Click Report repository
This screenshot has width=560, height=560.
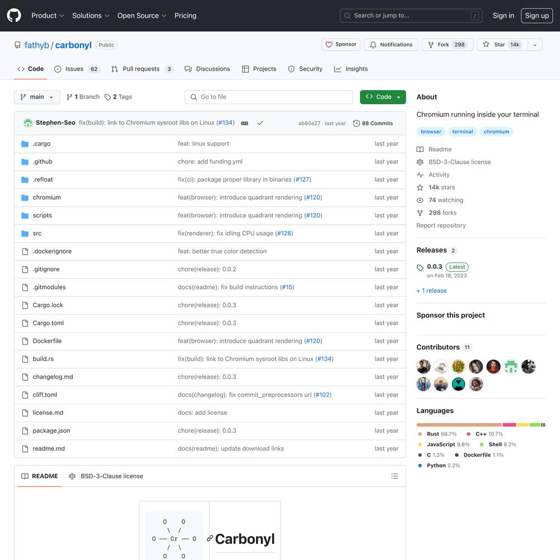(x=441, y=225)
